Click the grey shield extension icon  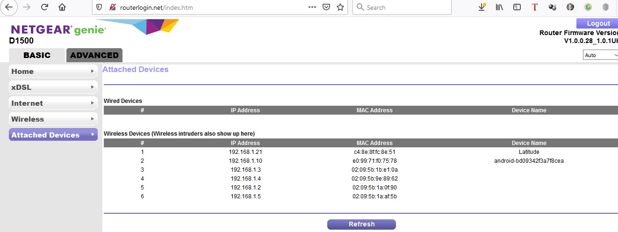[606, 7]
